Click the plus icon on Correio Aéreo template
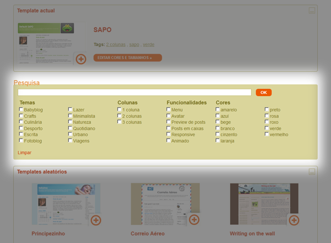331x243 pixels. tap(194, 220)
